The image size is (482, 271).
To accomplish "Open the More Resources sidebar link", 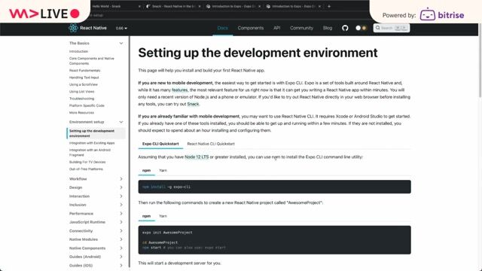I will (x=81, y=113).
